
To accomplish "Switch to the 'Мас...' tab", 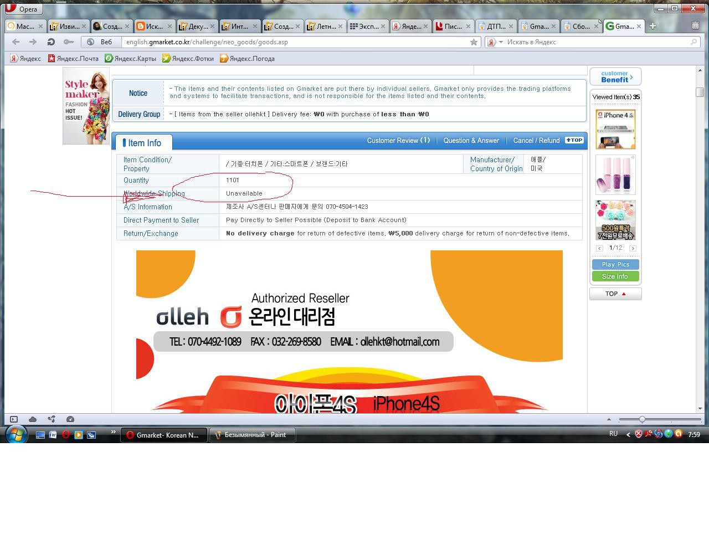I will coord(25,26).
